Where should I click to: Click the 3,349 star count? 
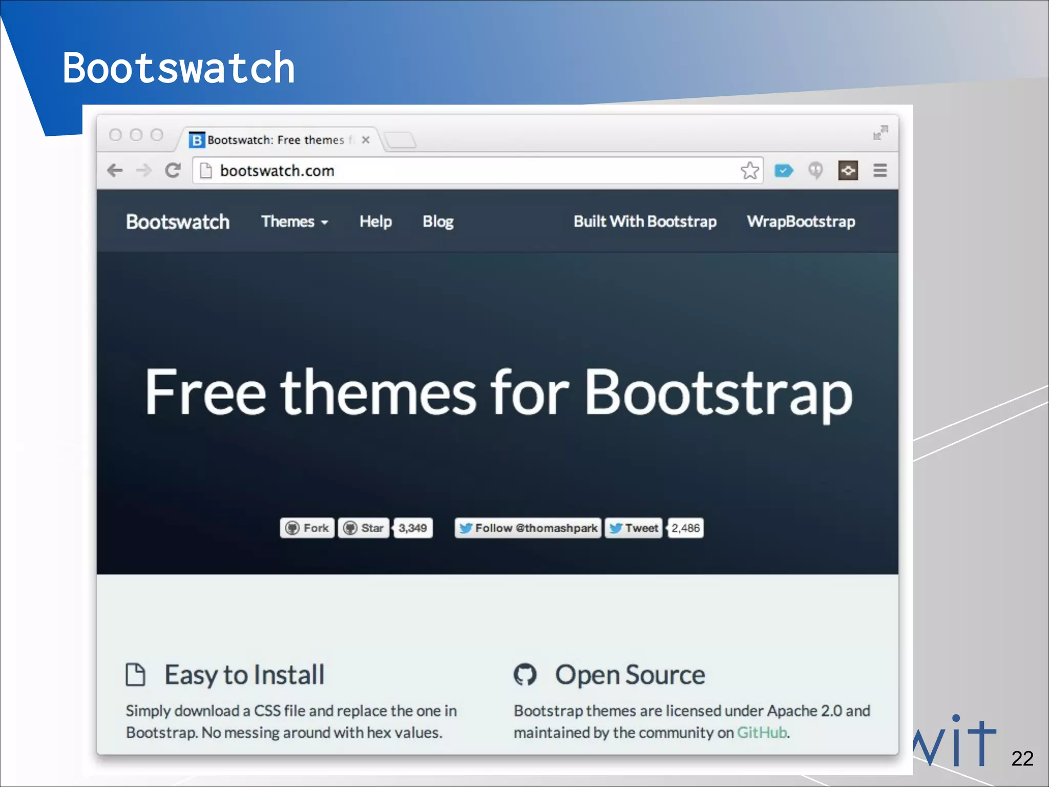pos(413,528)
